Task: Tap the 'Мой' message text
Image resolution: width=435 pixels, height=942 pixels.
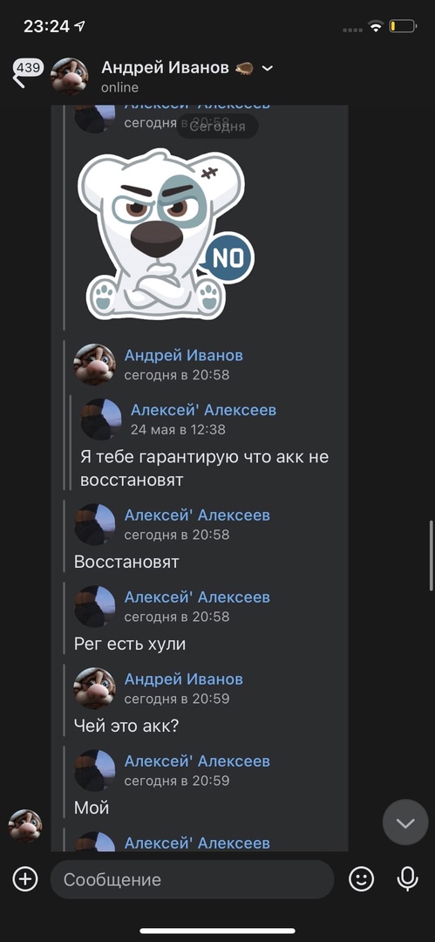Action: click(x=92, y=808)
